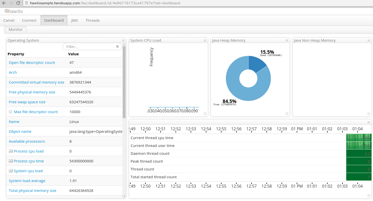Click the System load average link
373x201 pixels.
(27, 181)
